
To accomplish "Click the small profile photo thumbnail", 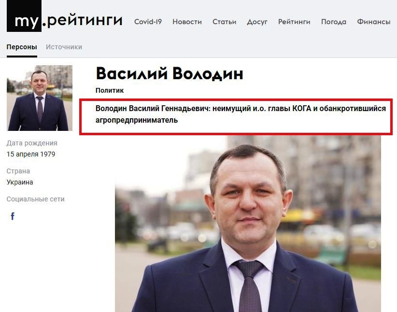I will coord(40,98).
